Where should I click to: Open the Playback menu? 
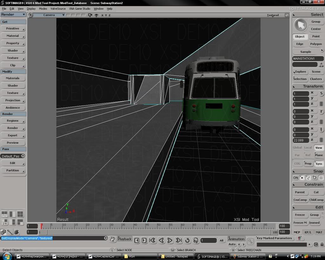pyautogui.click(x=124, y=239)
